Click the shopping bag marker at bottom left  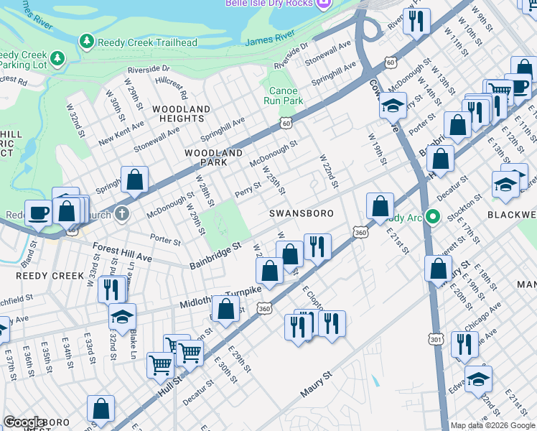[x=101, y=409]
